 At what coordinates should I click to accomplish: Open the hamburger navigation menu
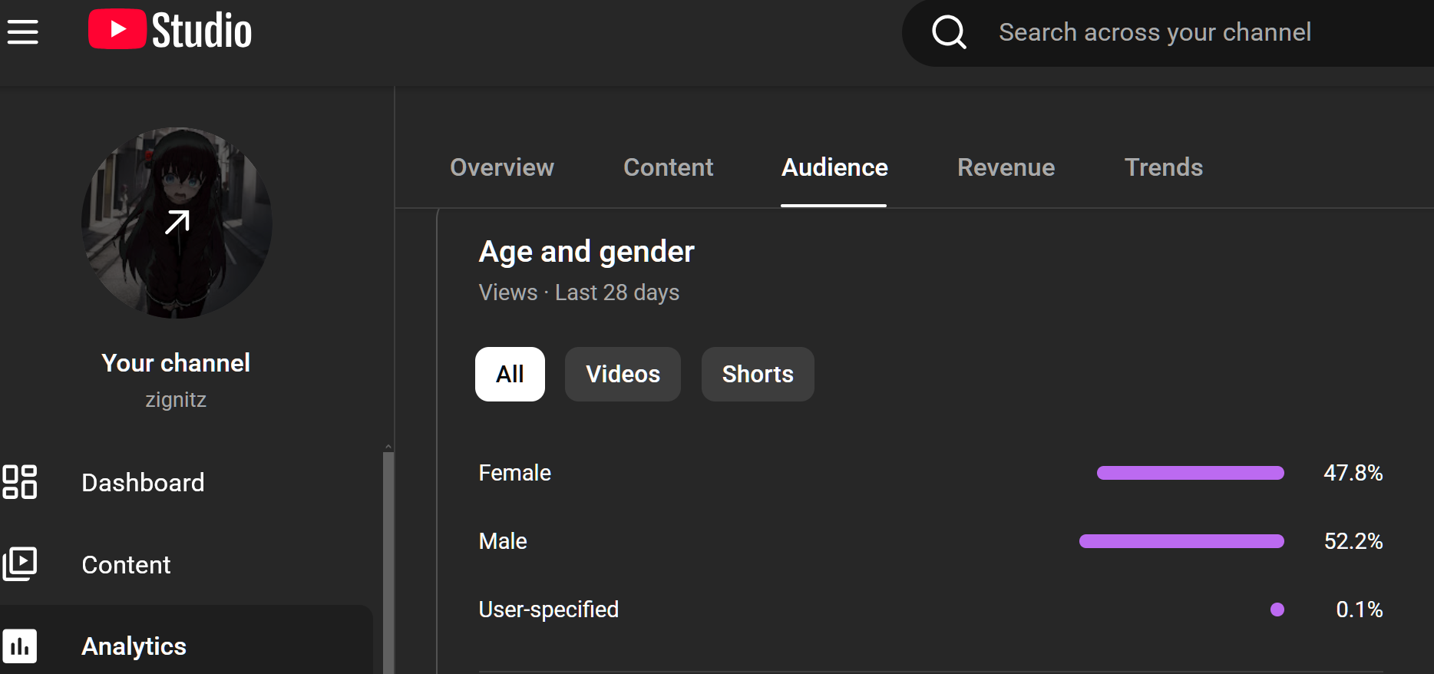click(23, 31)
